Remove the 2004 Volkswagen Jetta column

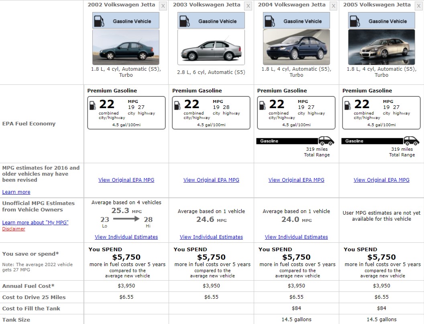click(333, 6)
